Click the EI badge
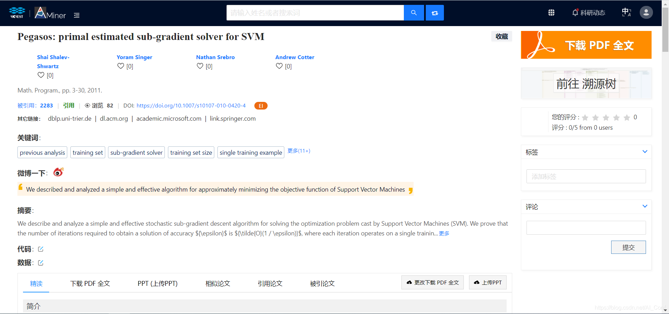The height and width of the screenshot is (314, 669). point(261,106)
